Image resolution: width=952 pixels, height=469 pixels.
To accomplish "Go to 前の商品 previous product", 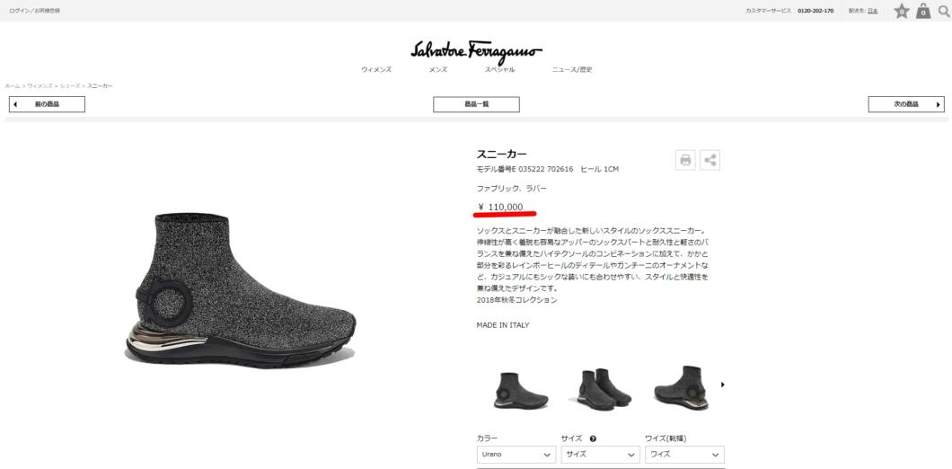I will point(47,104).
